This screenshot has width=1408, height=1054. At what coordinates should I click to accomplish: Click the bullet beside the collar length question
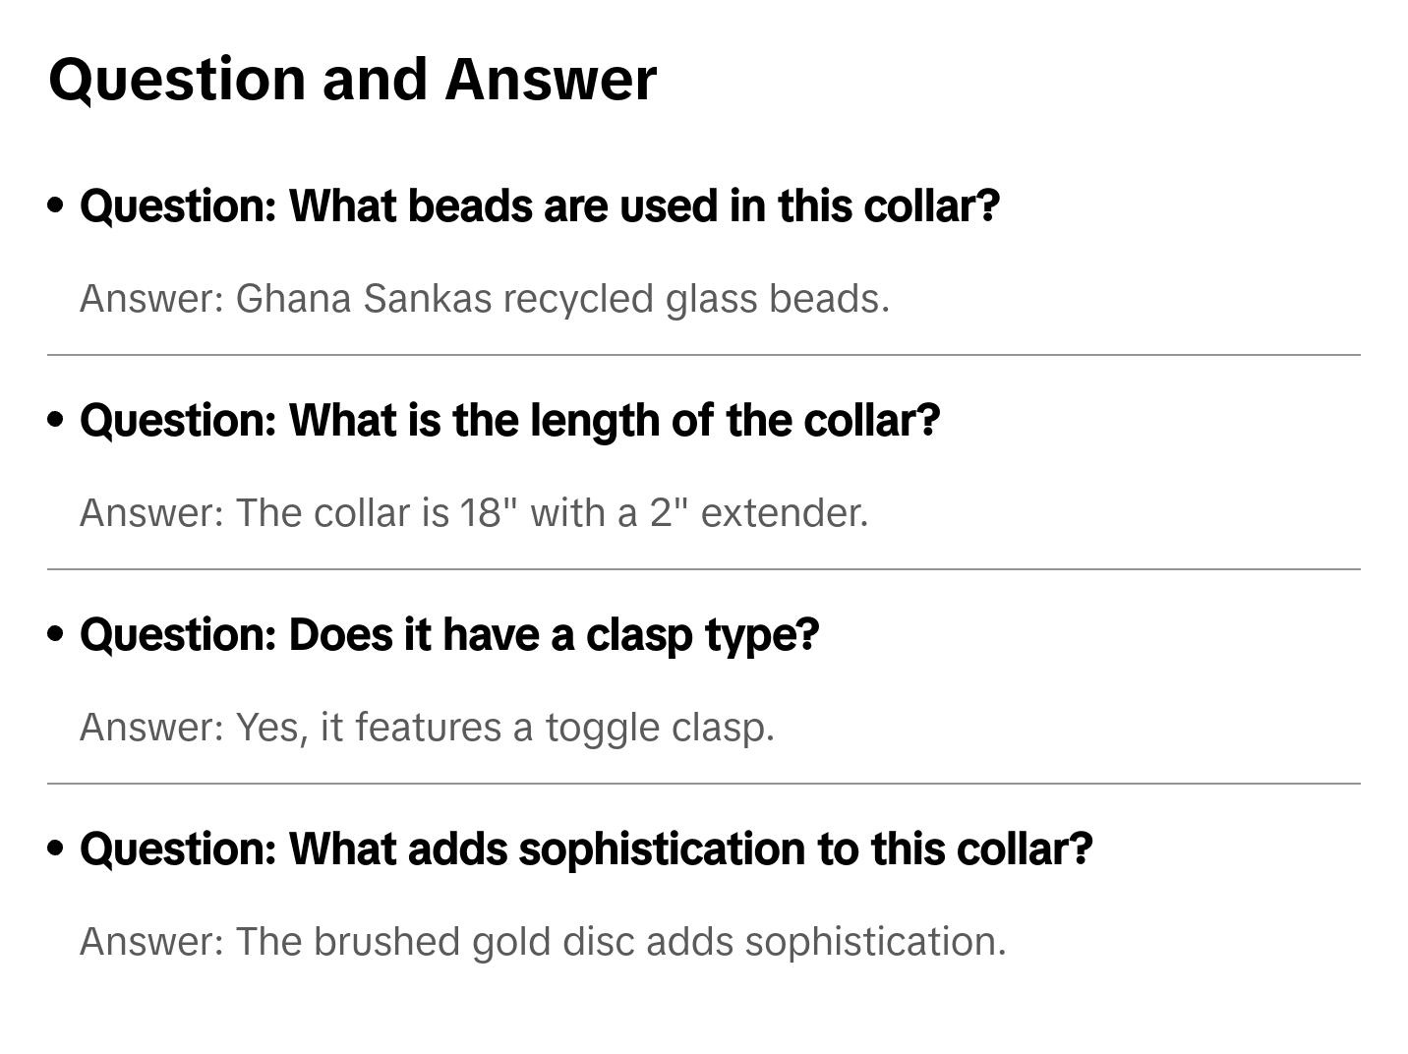pos(56,420)
